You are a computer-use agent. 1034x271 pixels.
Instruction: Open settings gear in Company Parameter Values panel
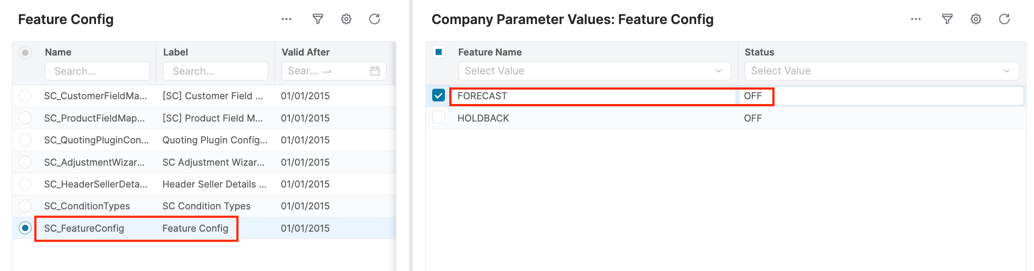pos(976,19)
